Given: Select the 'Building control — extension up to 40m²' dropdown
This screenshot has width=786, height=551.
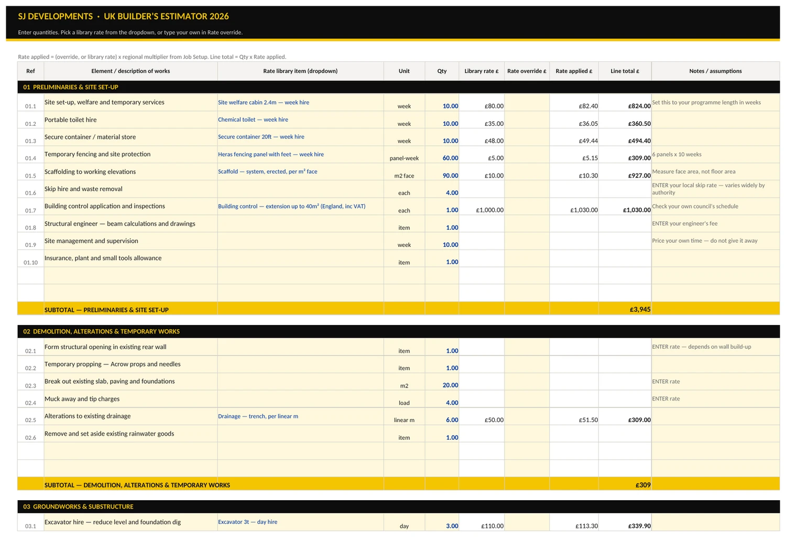Looking at the screenshot, I should [300, 206].
